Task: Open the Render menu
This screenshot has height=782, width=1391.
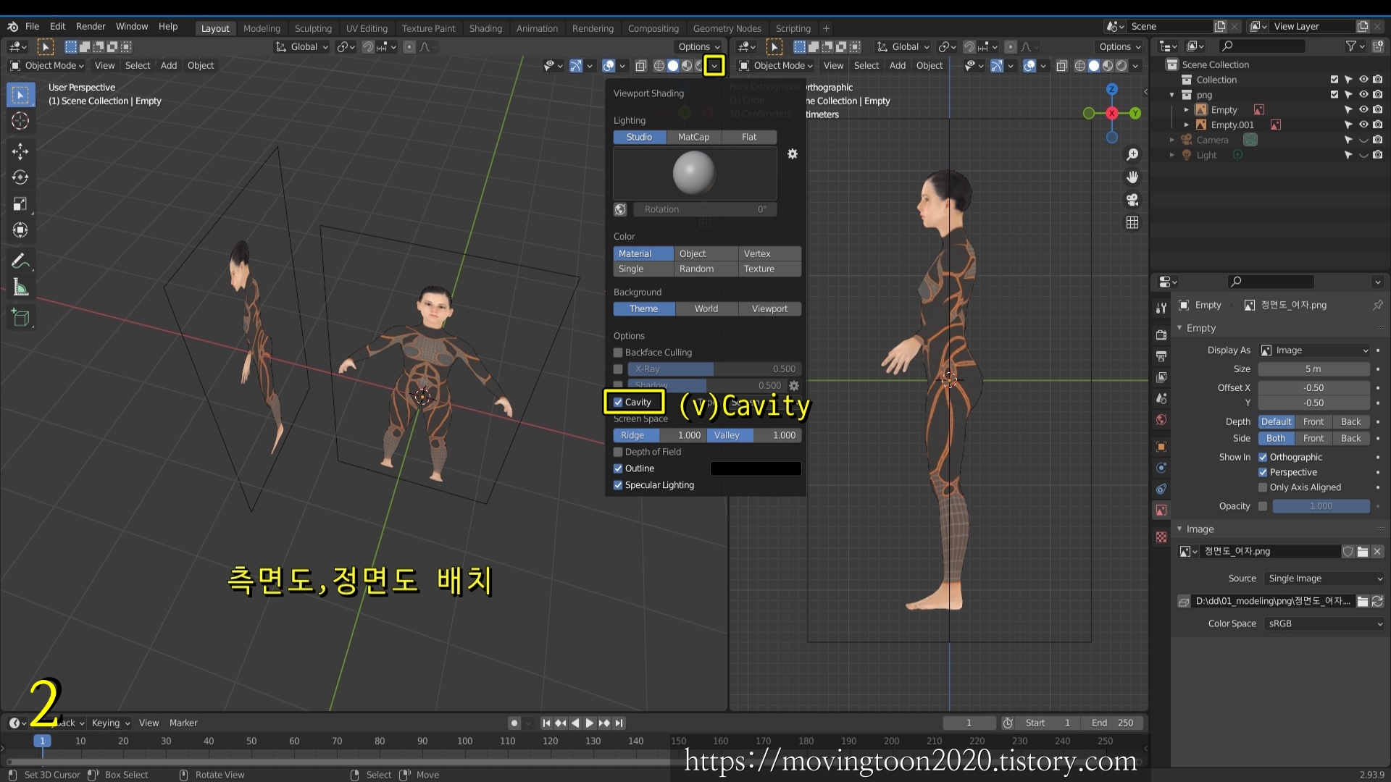Action: pos(91,27)
